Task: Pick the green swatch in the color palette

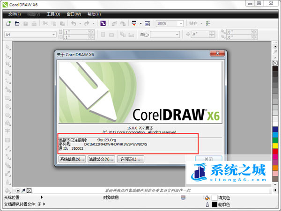Action: pos(275,140)
